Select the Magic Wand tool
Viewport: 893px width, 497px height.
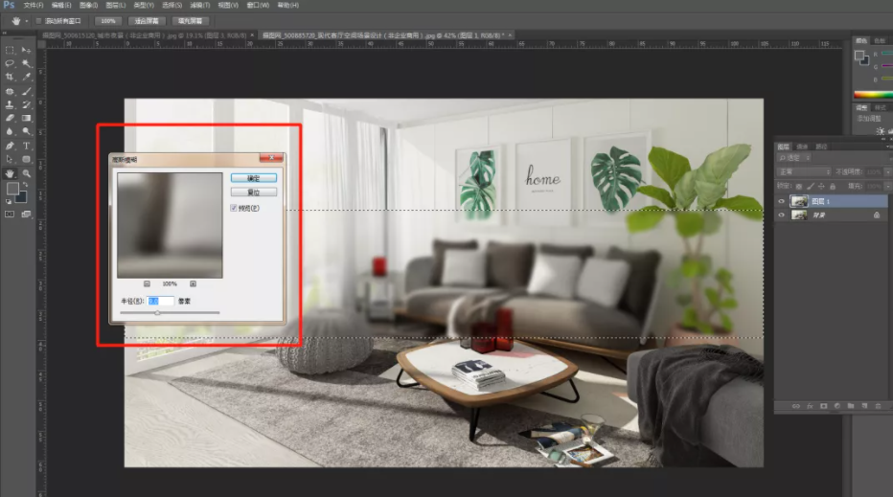[x=26, y=63]
